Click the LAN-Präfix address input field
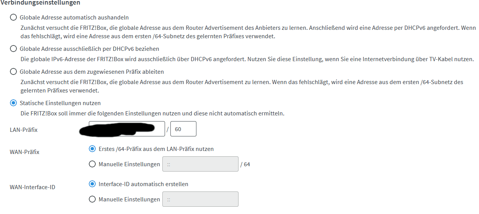479x214 pixels. [126, 129]
